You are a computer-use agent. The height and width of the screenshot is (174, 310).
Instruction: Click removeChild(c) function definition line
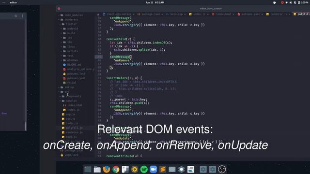121,39
